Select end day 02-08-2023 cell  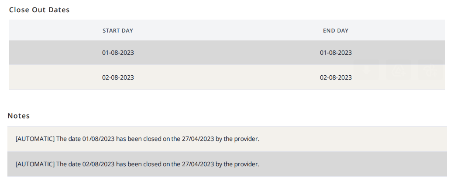[x=336, y=78]
